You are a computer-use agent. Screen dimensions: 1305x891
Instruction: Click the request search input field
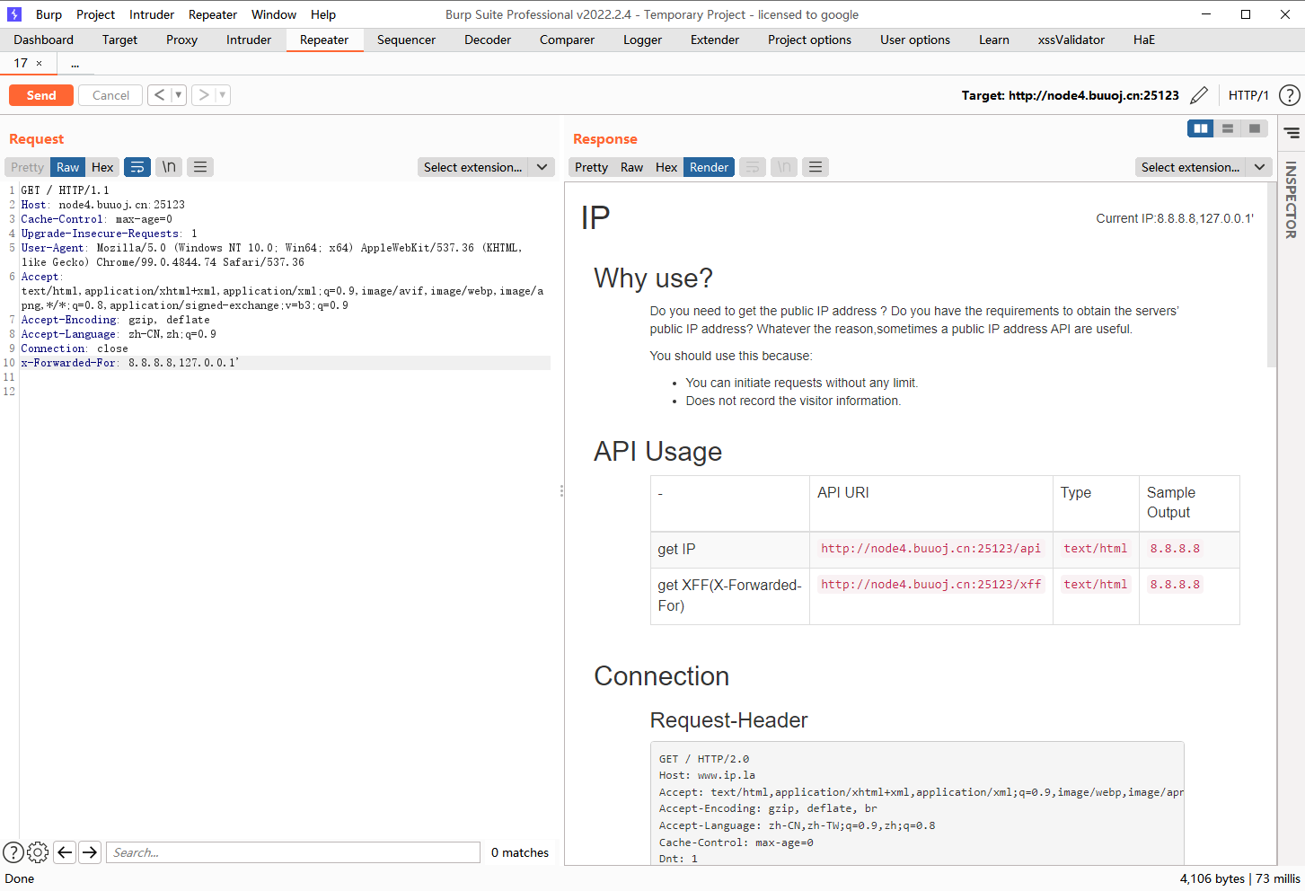pyautogui.click(x=293, y=852)
